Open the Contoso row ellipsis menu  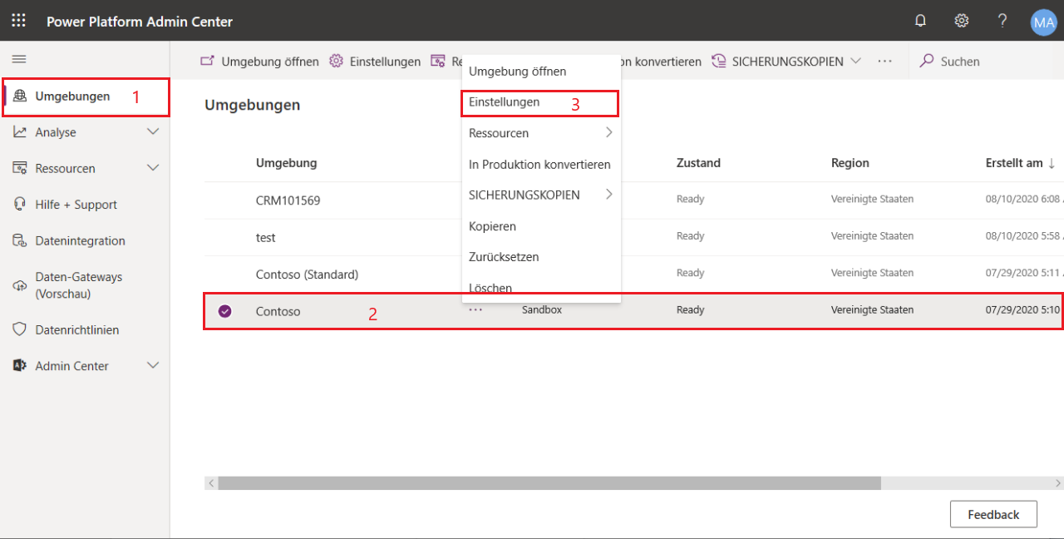point(475,309)
